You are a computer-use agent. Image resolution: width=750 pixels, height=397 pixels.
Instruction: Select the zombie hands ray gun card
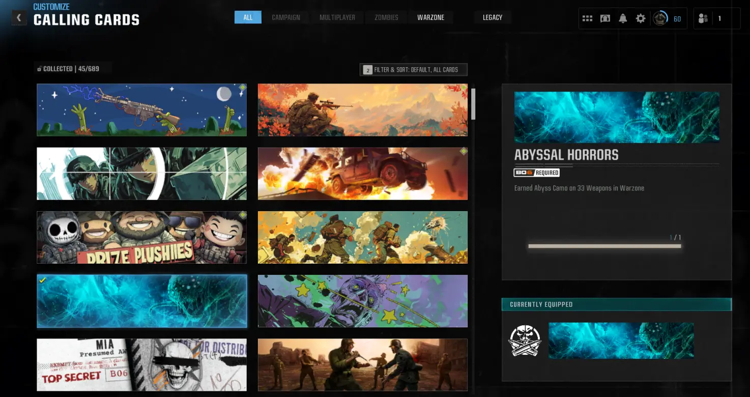click(141, 110)
